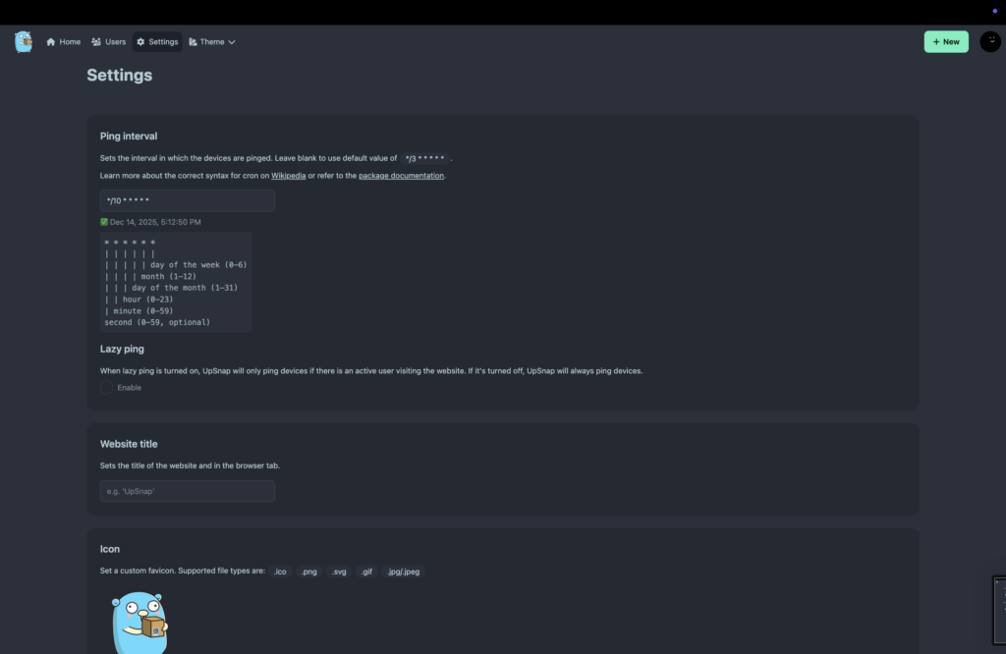Open the Users page
This screenshot has height=654, width=1006.
point(115,42)
